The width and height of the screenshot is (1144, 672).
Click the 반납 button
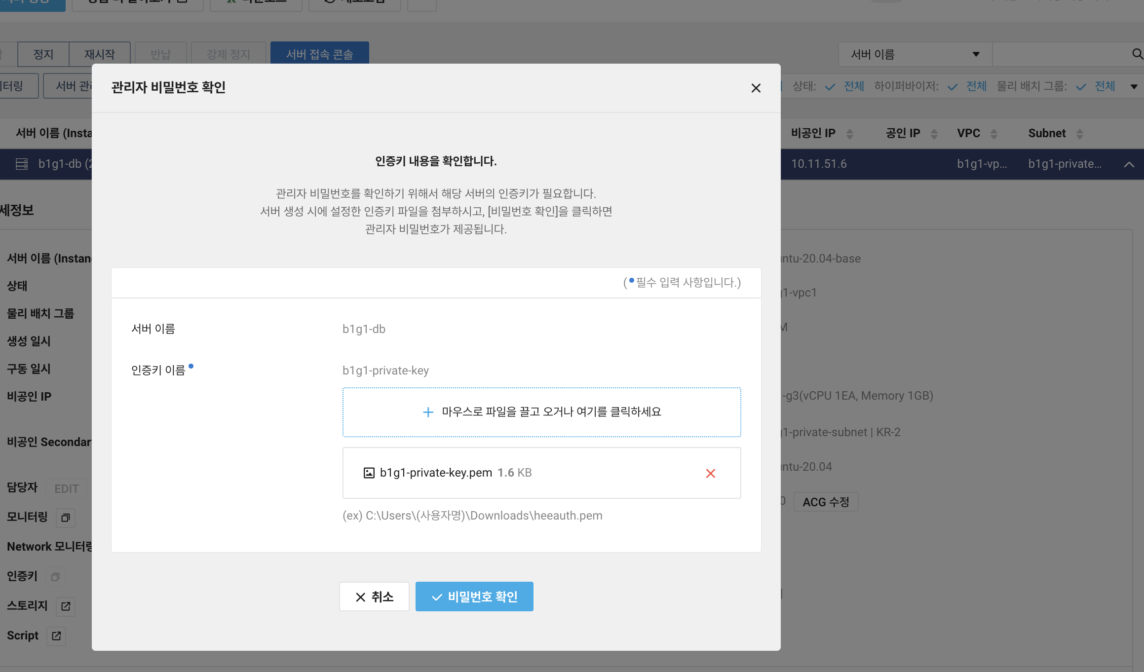point(161,54)
